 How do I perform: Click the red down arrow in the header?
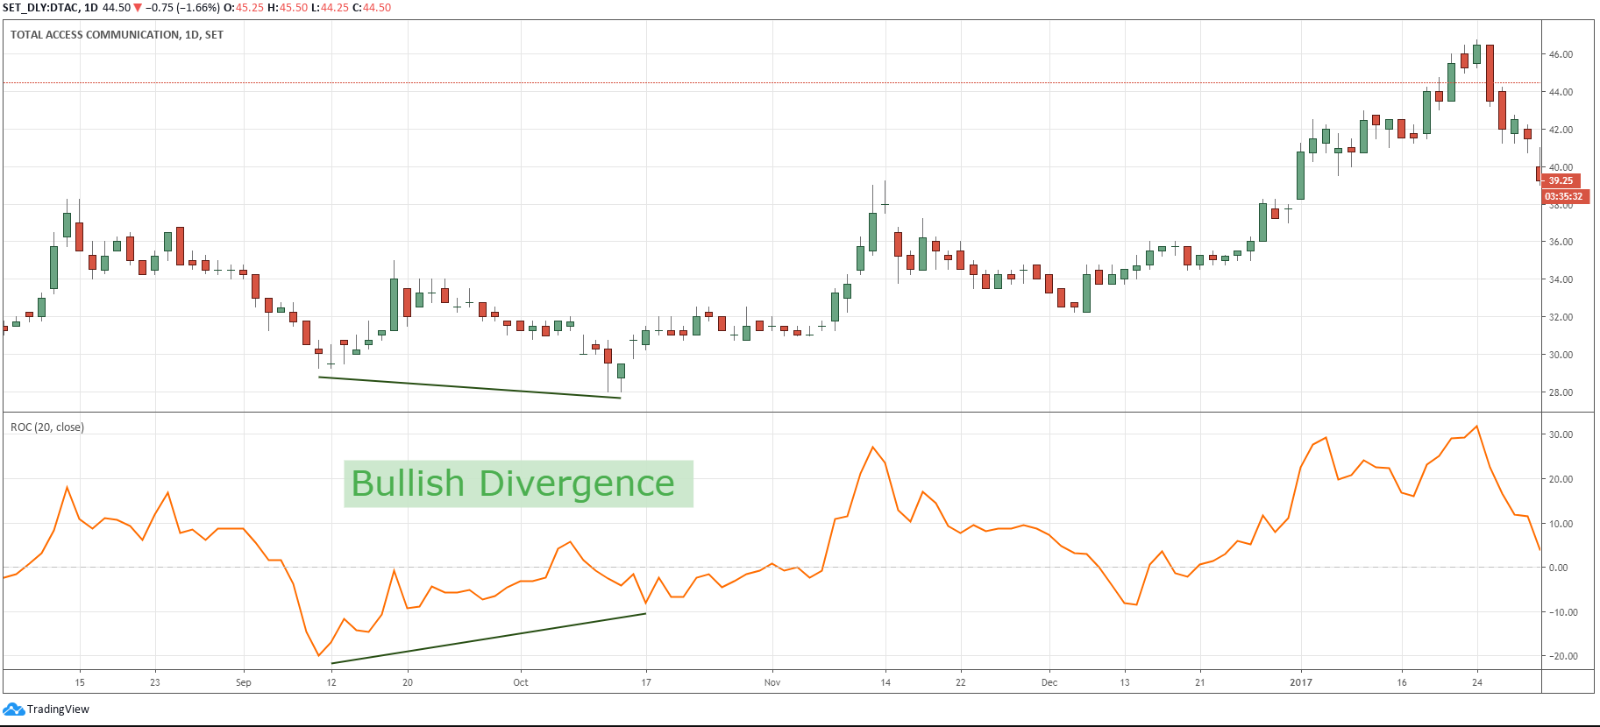pyautogui.click(x=138, y=8)
